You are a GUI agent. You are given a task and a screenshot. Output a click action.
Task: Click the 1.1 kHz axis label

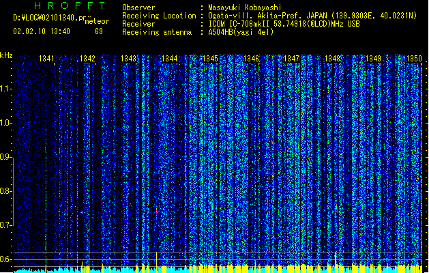[6, 89]
